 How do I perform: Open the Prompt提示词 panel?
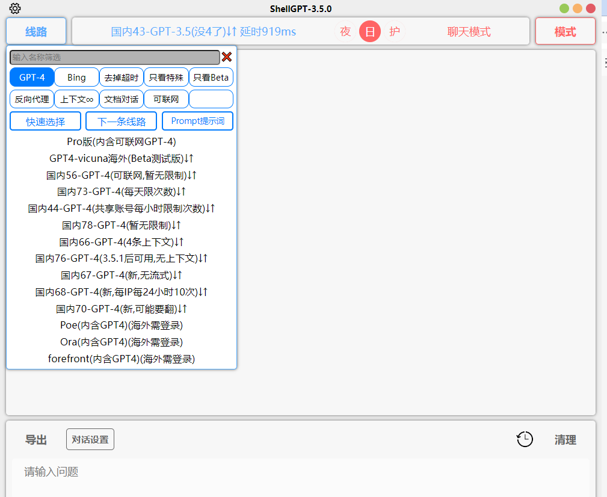197,121
